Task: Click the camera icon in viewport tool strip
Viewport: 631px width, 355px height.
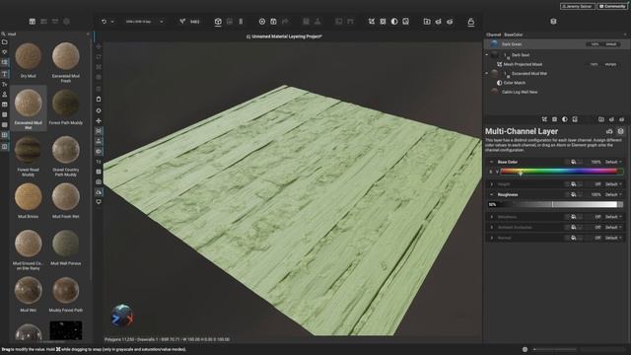Action: [99, 181]
